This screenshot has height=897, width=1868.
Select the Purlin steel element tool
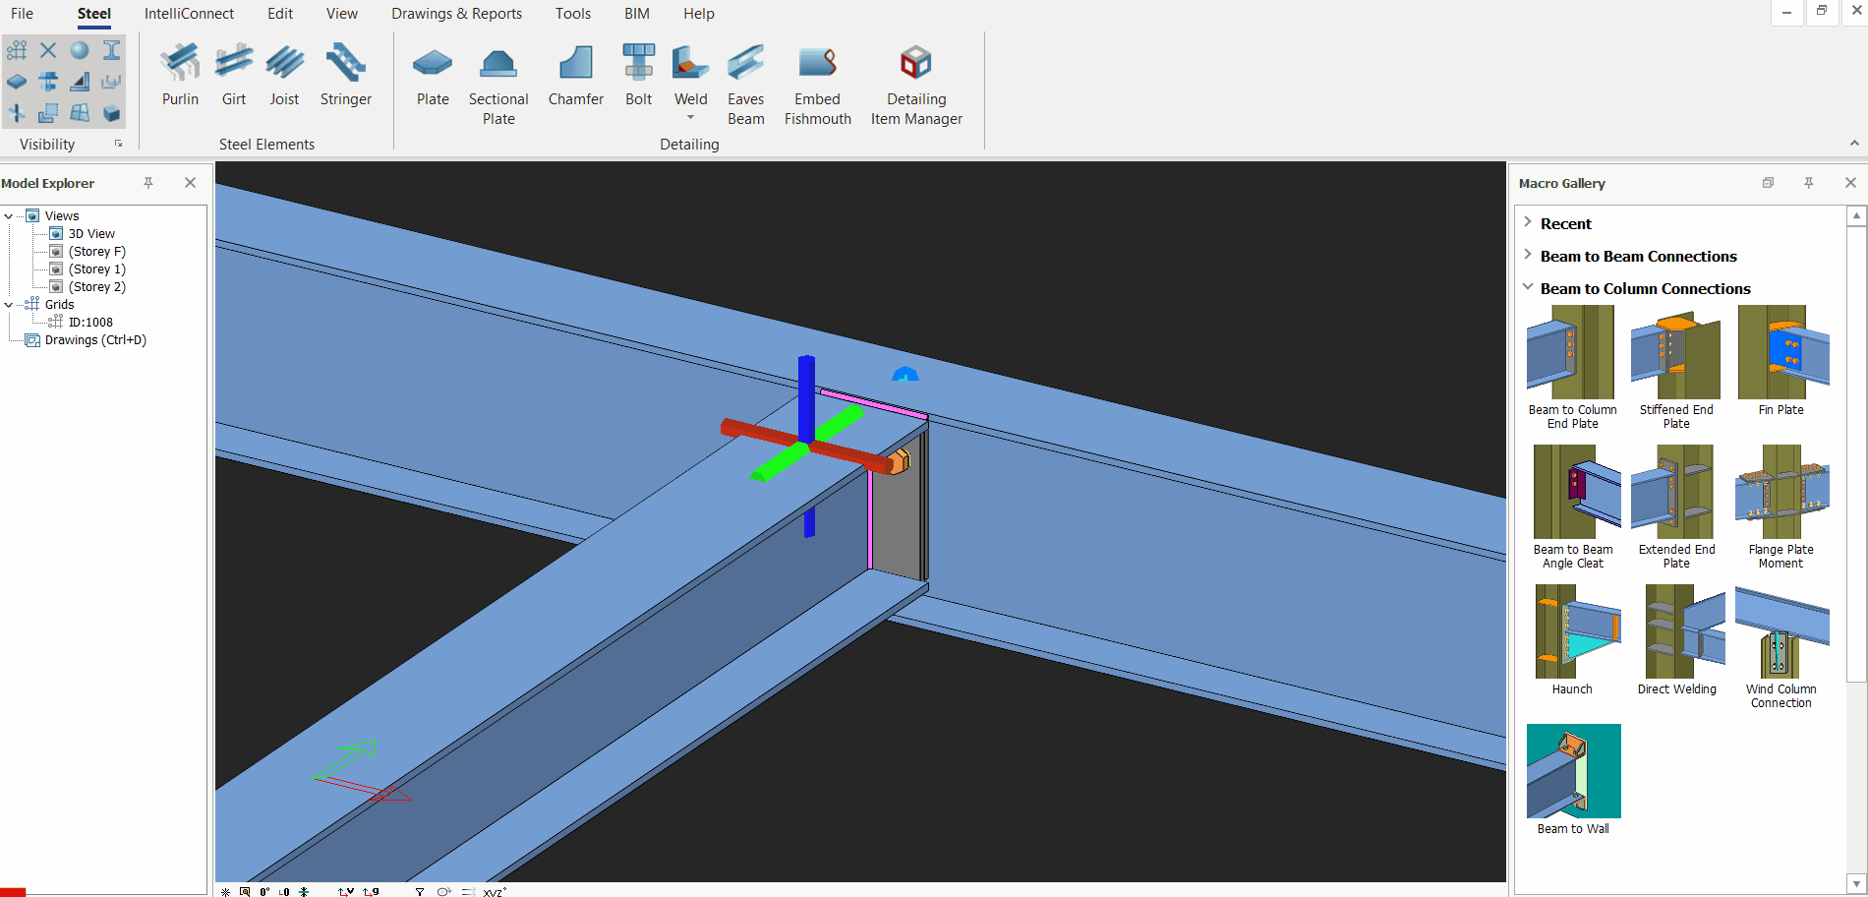click(x=180, y=74)
